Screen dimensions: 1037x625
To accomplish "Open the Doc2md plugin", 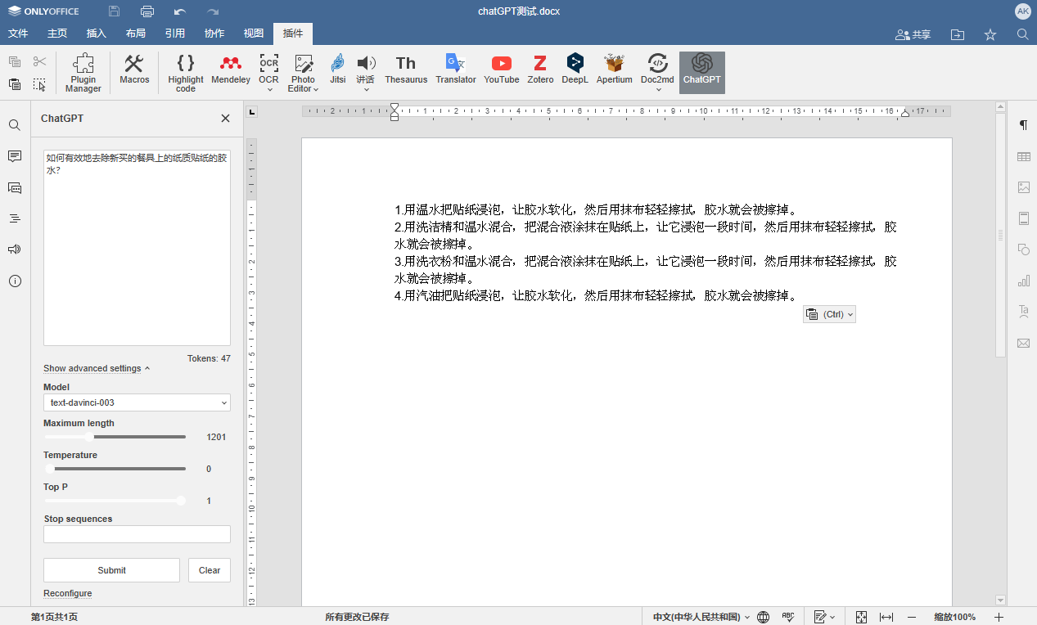I will [x=657, y=68].
